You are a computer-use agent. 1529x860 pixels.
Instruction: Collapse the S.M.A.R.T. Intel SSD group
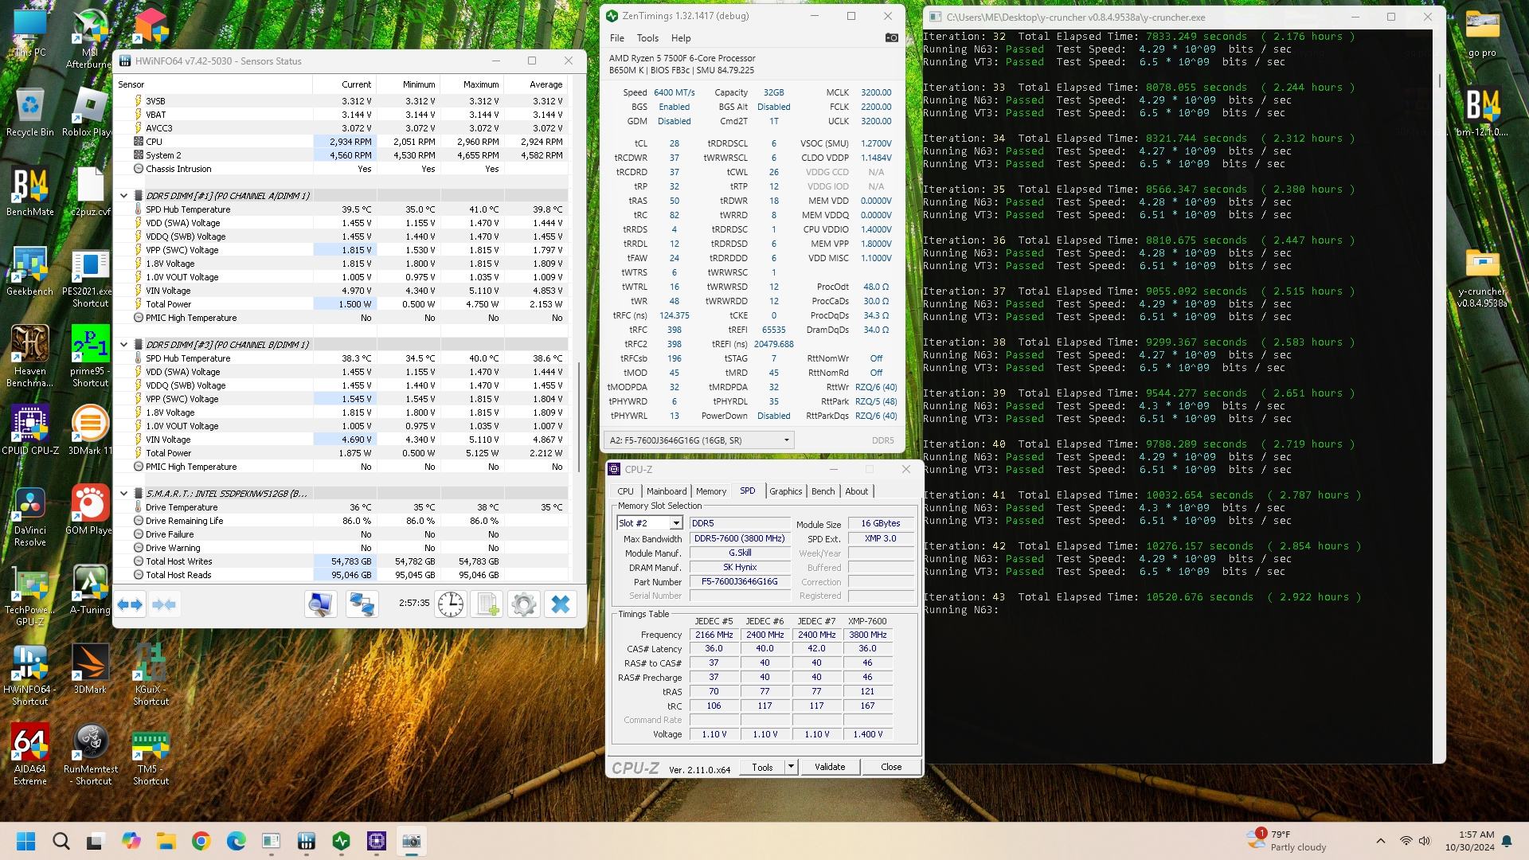coord(124,494)
